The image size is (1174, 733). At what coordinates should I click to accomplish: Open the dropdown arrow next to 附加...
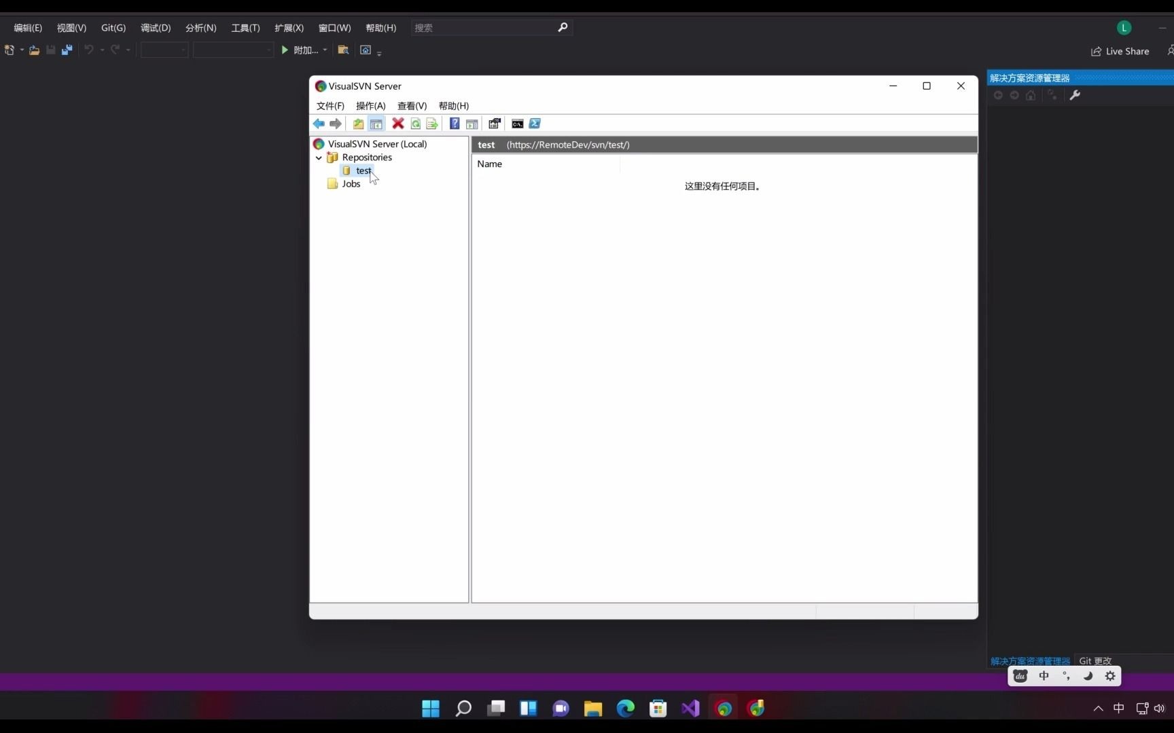pos(325,50)
